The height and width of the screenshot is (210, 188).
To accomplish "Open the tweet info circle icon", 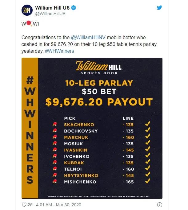I will (160, 205).
